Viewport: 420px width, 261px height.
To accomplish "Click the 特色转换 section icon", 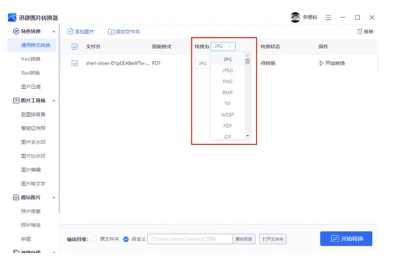I will (17, 31).
